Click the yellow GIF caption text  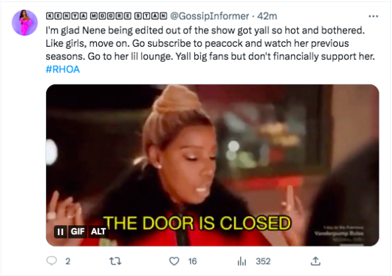[197, 223]
